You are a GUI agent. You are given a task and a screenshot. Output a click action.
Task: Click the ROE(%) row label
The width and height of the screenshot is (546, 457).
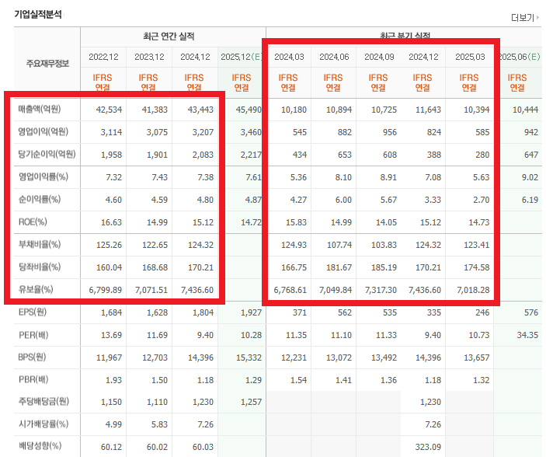click(x=33, y=222)
